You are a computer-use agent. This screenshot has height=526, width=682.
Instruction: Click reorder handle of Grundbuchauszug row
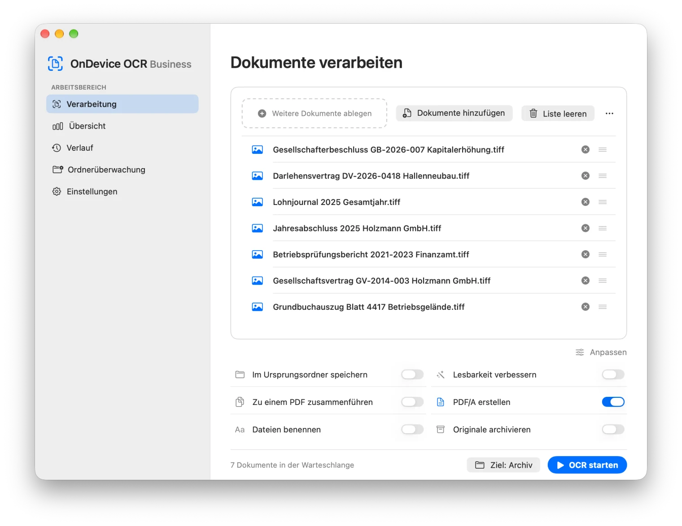point(603,307)
